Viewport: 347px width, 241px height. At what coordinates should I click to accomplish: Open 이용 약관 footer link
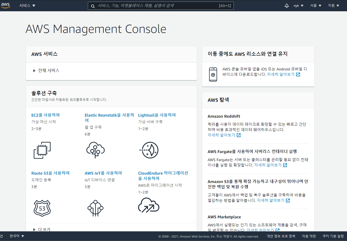[x=309, y=236]
